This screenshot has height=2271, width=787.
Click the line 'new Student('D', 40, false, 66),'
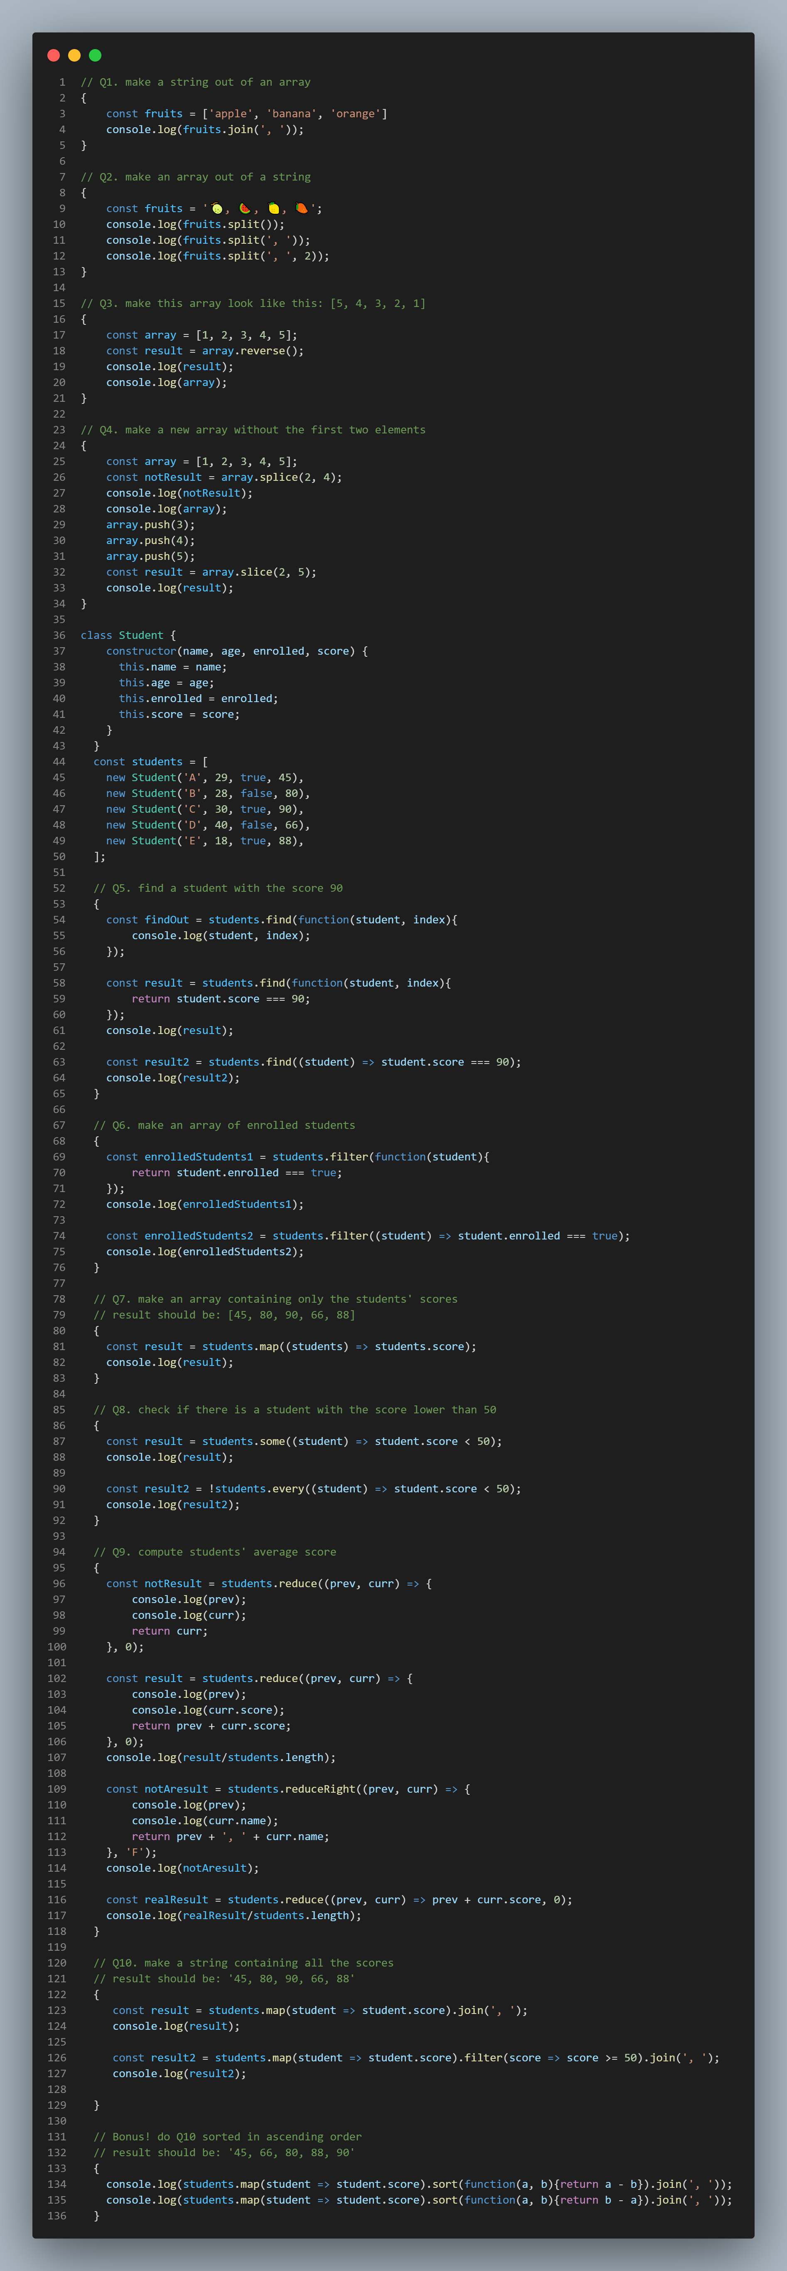pos(208,826)
